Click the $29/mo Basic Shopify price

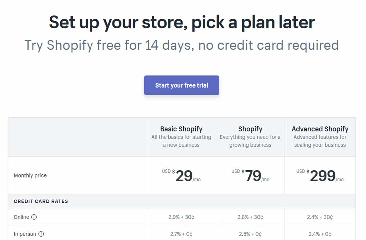tap(181, 176)
